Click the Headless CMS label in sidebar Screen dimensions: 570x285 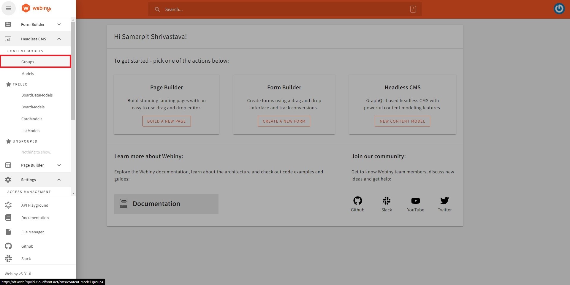[34, 39]
